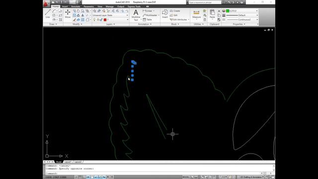The image size is (318, 179).
Task: Choose the Mirror modify tool
Action: tap(82, 15)
